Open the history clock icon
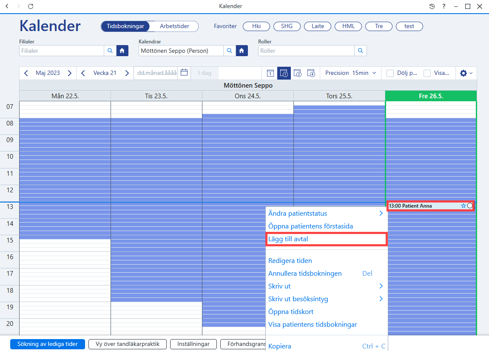Viewport: 489px width, 351px height. coord(432,6)
